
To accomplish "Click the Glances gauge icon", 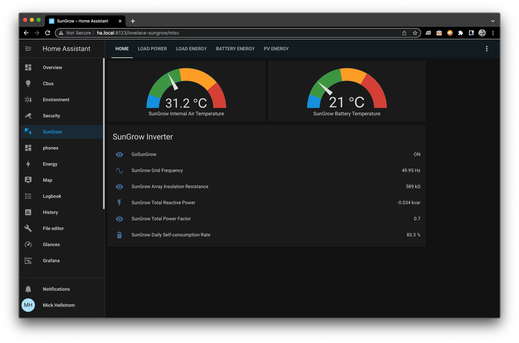I will coord(28,244).
